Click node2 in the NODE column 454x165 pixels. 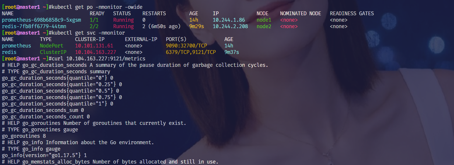click(x=264, y=26)
